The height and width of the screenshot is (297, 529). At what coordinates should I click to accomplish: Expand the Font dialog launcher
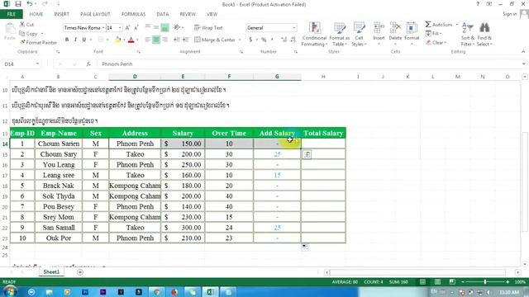click(x=139, y=52)
